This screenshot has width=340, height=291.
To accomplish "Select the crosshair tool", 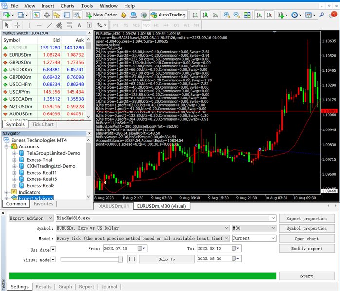I will click(17, 25).
